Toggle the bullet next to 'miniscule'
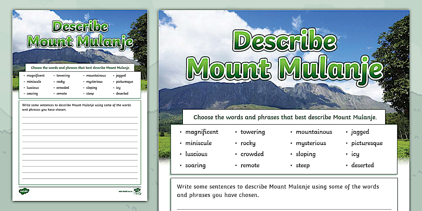 point(181,143)
